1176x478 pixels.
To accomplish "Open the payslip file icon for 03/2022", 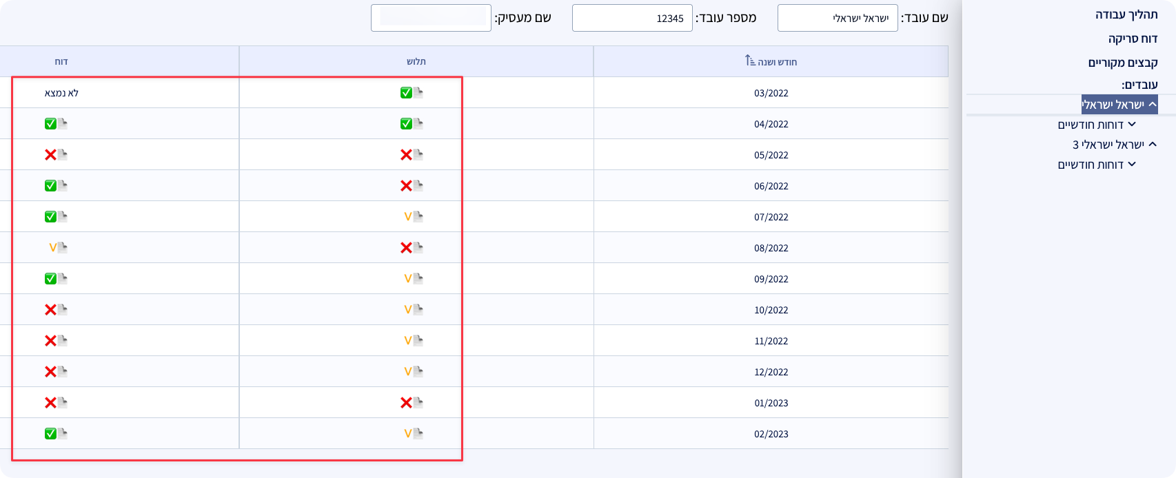I will tap(418, 93).
